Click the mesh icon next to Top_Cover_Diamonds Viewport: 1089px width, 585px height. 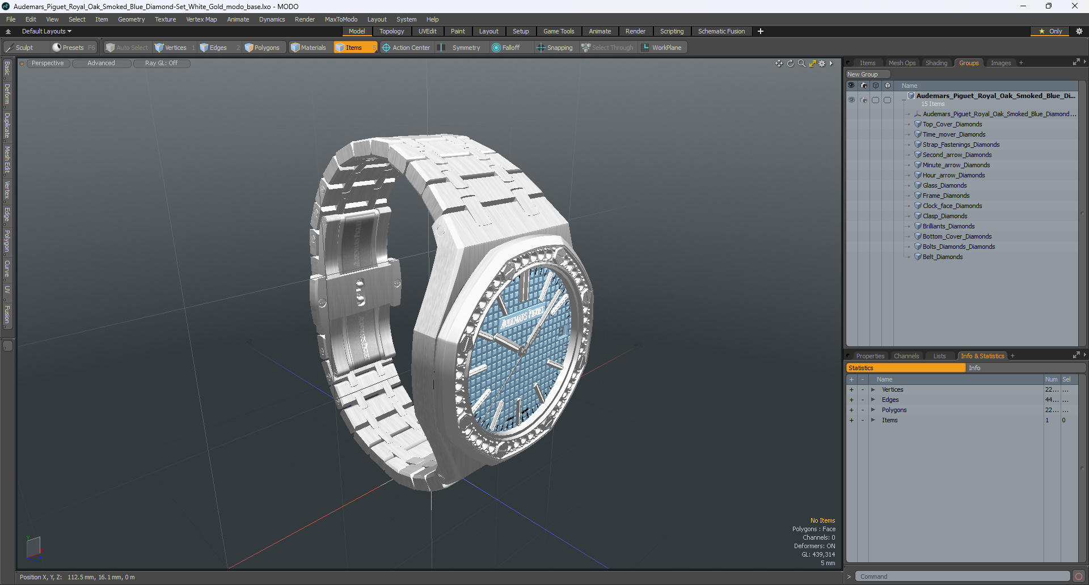tap(918, 124)
